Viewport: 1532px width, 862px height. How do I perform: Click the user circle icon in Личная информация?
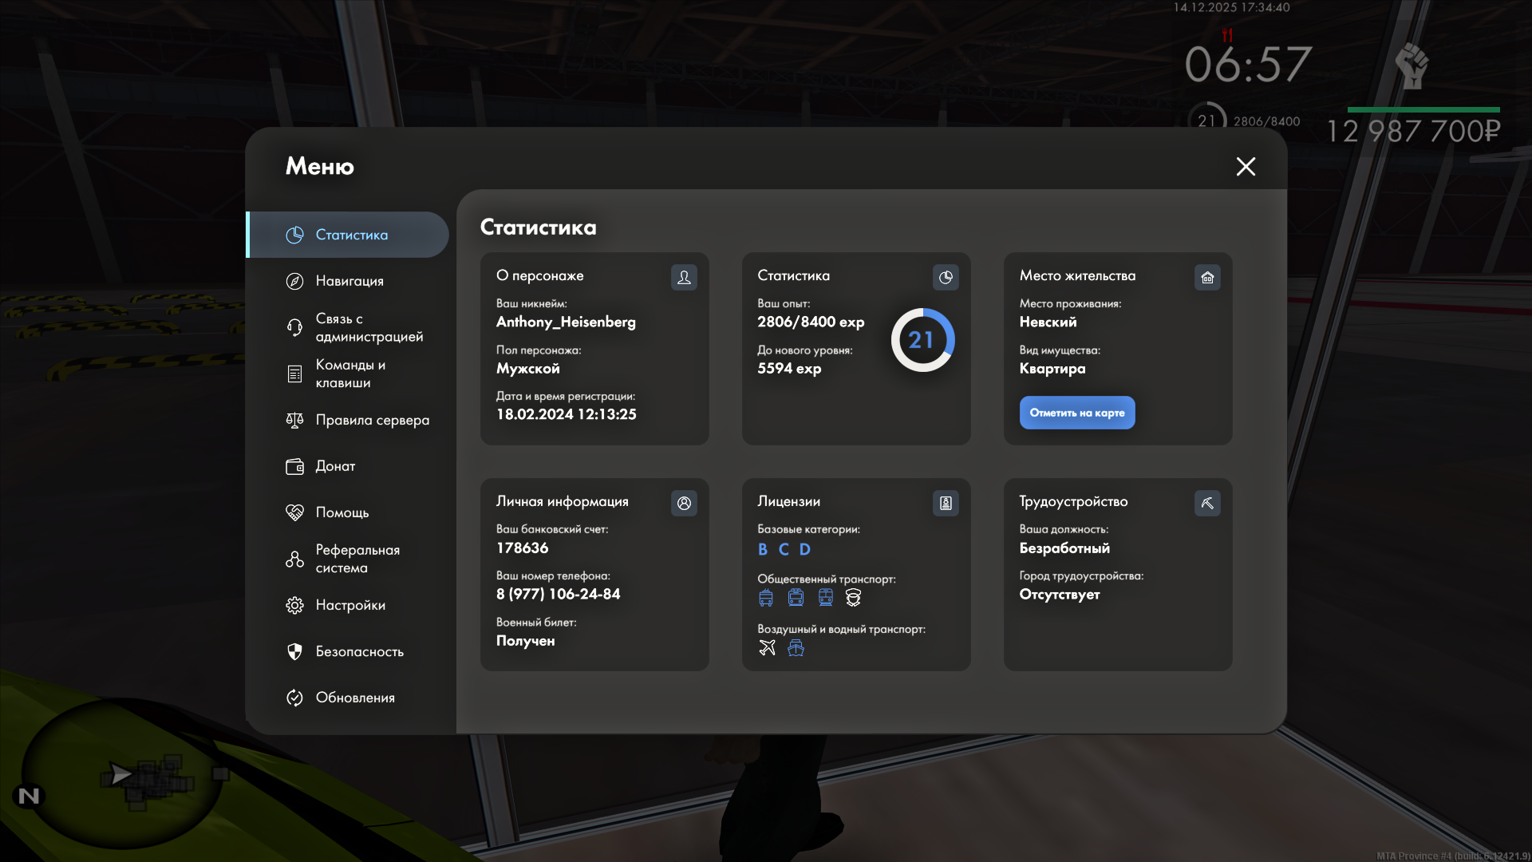tap(684, 503)
